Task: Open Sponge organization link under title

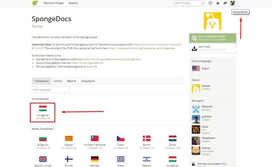Action: point(37,26)
